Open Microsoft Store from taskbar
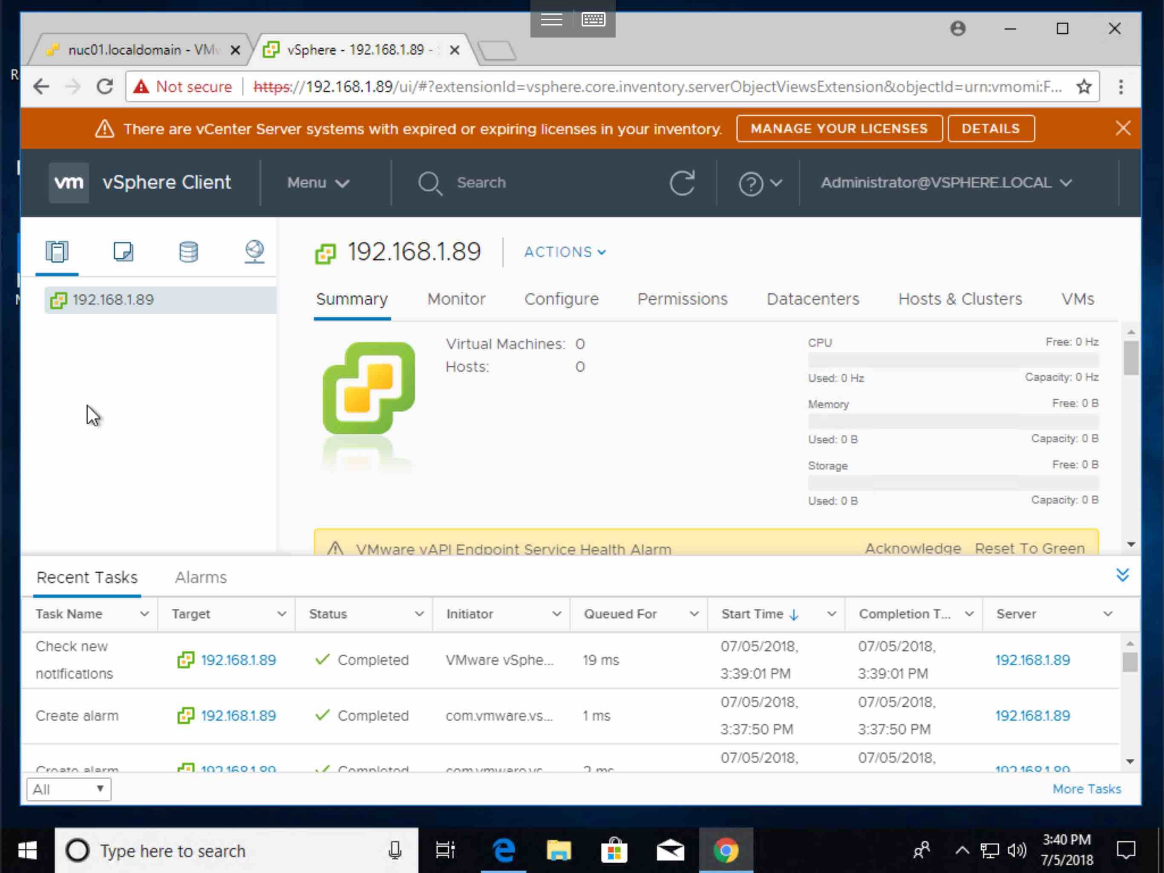Screen dimensions: 1164x873 pyautogui.click(x=614, y=850)
